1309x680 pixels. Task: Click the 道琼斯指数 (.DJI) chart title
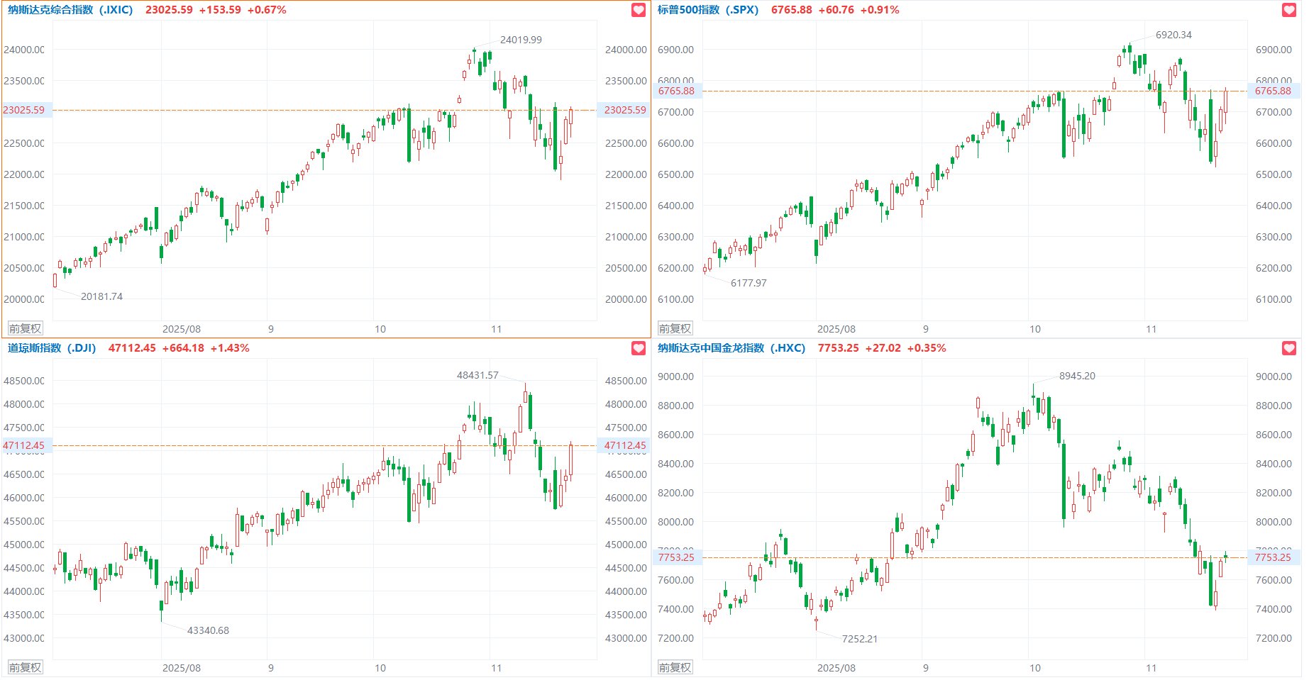(x=52, y=348)
